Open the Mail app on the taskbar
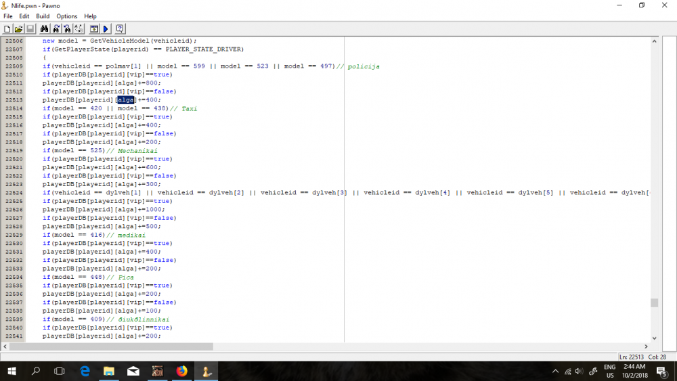This screenshot has height=381, width=677. [x=133, y=371]
